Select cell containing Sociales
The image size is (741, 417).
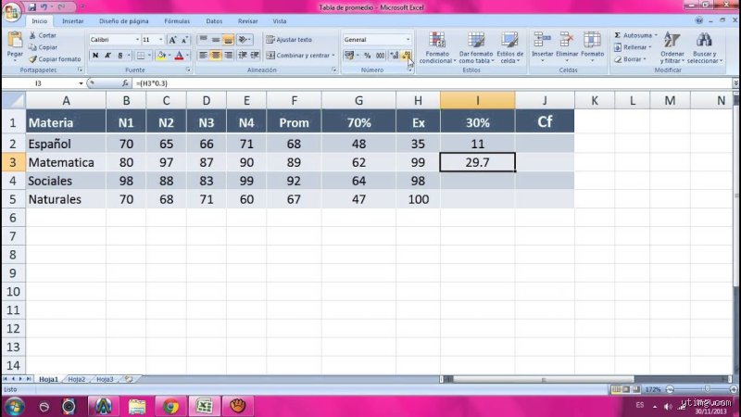coord(66,181)
